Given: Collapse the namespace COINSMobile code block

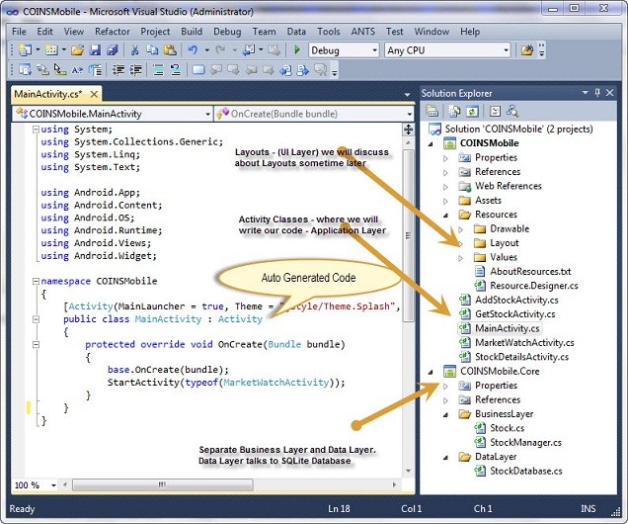Looking at the screenshot, I should pyautogui.click(x=36, y=281).
